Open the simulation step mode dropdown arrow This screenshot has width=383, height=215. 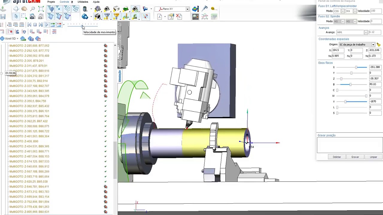[64, 25]
